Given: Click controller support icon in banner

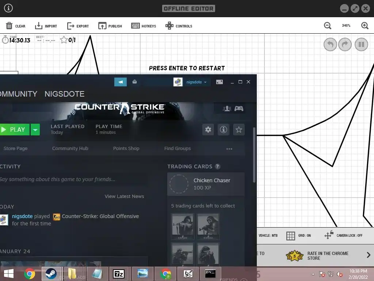Looking at the screenshot, I should point(239,109).
